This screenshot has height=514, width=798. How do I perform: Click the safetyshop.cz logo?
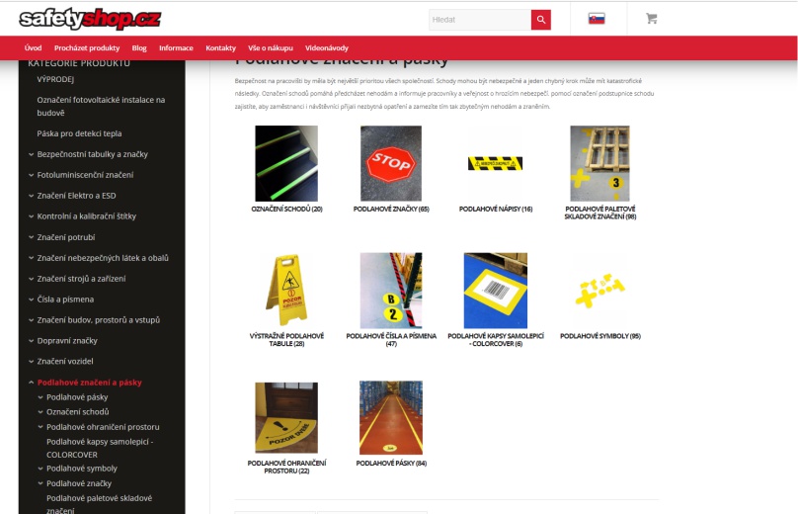click(x=90, y=20)
